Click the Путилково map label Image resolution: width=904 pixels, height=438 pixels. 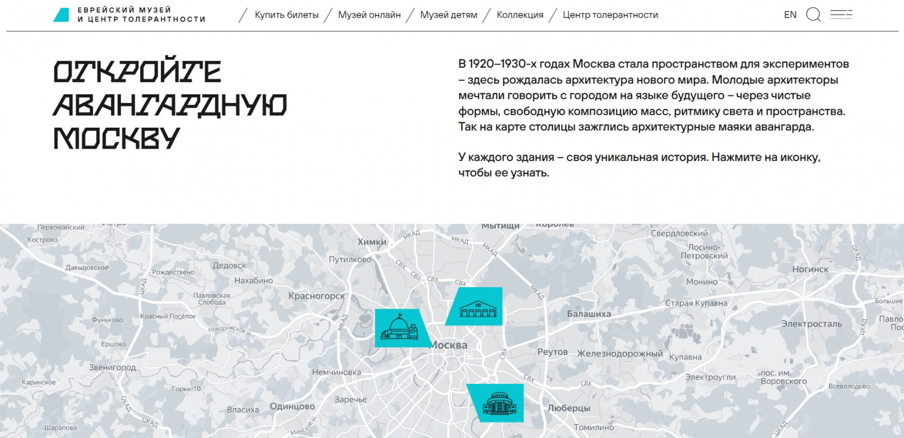click(x=350, y=259)
